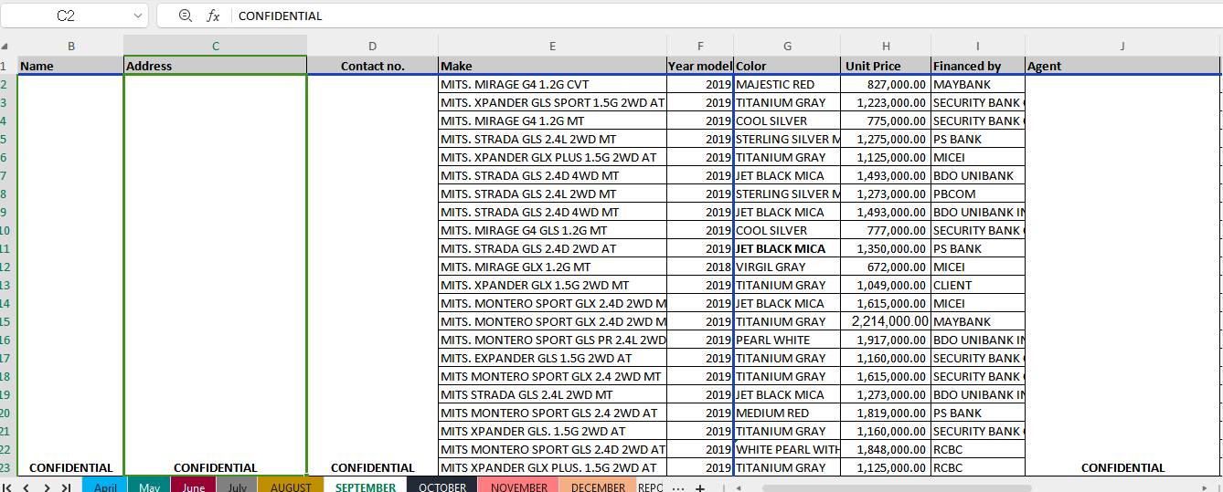Click unit price 1,223,000.00
Image resolution: width=1223 pixels, height=492 pixels.
click(x=887, y=102)
